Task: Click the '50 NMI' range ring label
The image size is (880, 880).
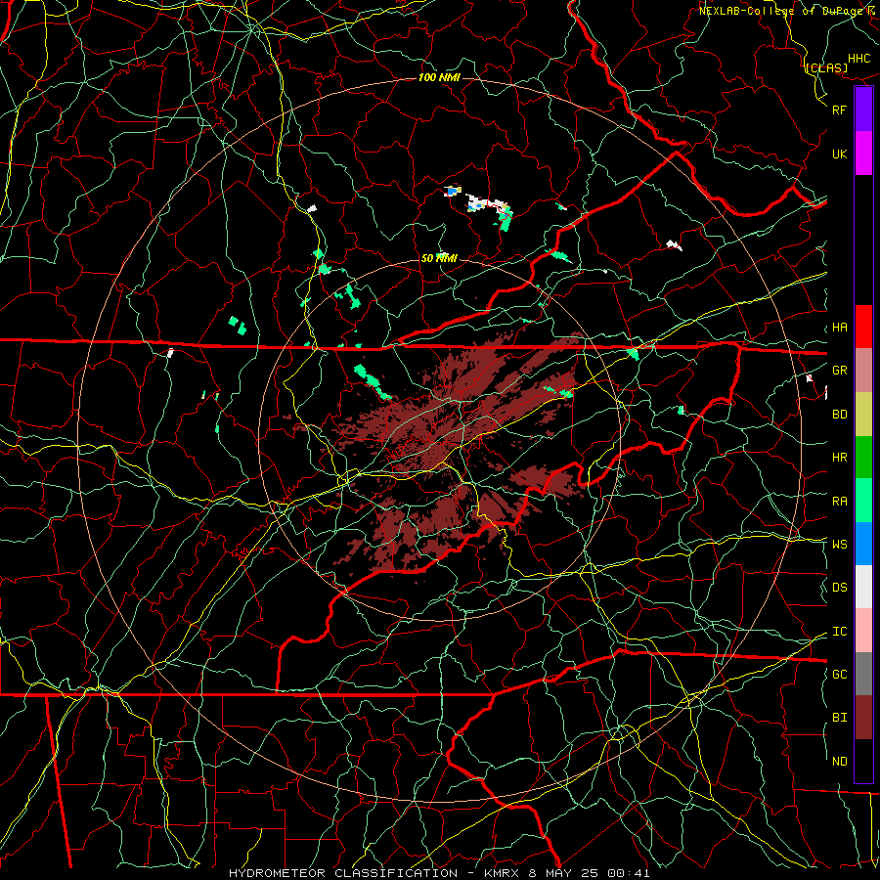Action: point(439,258)
